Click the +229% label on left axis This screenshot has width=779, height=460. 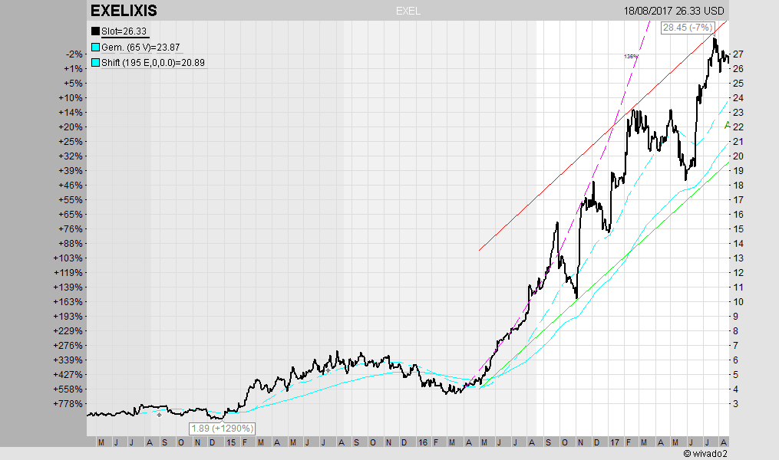coord(68,331)
